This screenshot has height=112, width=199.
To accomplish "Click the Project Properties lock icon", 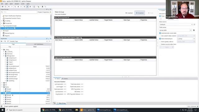I will [x=50, y=12].
